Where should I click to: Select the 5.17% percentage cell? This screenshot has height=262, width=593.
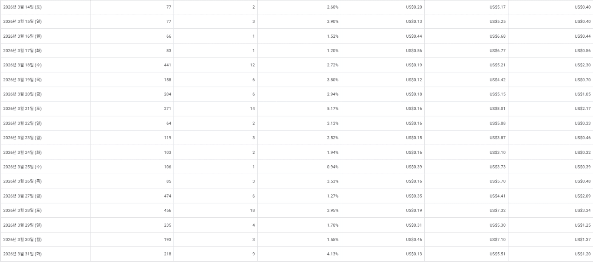coord(332,109)
